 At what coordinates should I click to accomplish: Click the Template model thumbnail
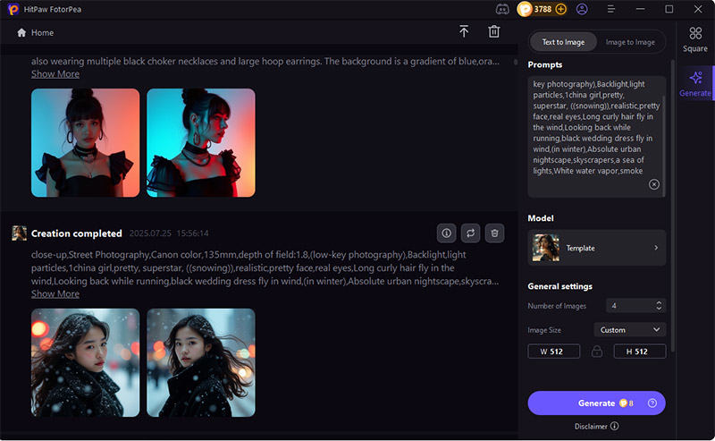(546, 248)
